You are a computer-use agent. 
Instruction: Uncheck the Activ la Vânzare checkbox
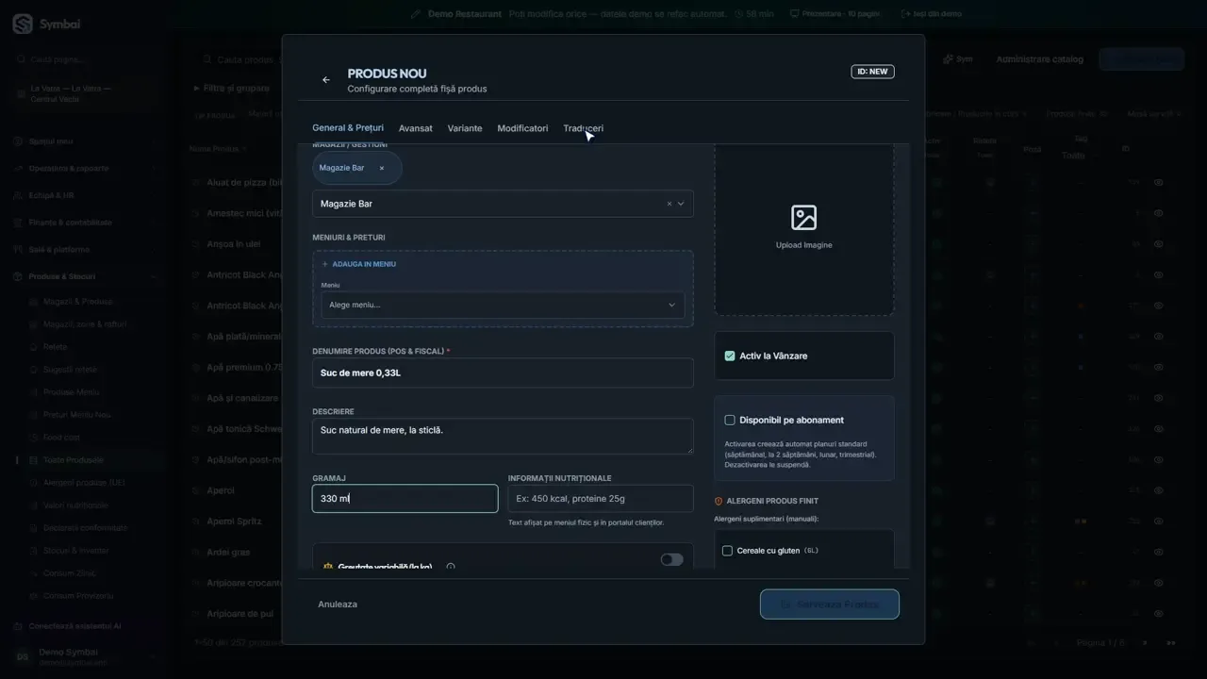(730, 356)
